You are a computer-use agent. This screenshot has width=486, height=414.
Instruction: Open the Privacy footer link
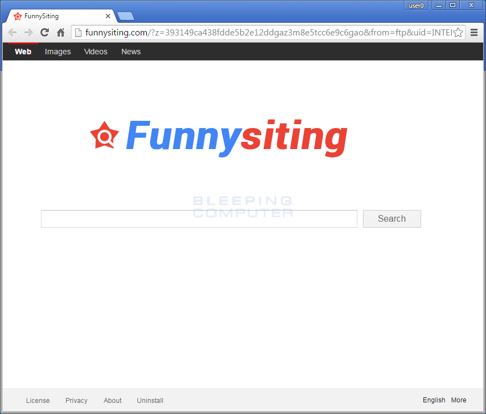(x=76, y=401)
